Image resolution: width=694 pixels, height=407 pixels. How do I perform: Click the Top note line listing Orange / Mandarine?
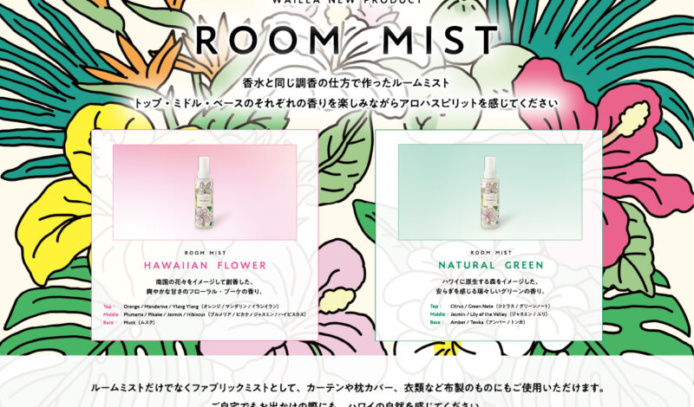[x=191, y=307]
